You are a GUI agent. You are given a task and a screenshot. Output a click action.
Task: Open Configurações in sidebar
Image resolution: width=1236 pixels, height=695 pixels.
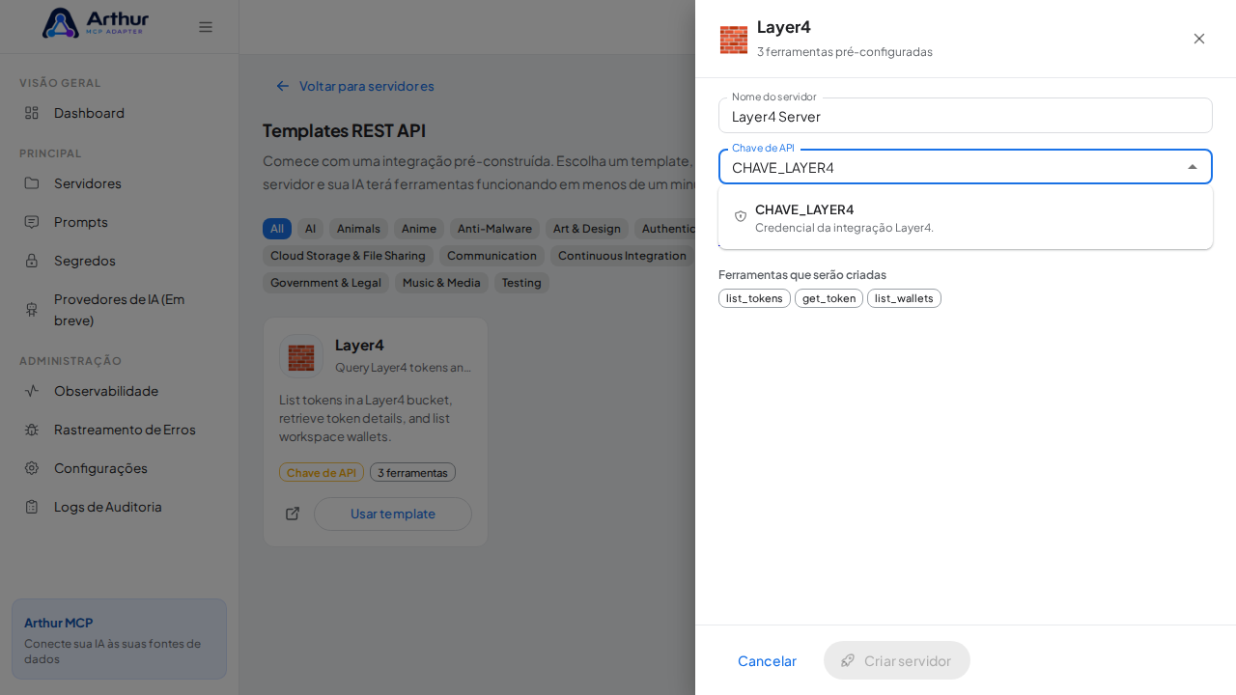pyautogui.click(x=119, y=468)
